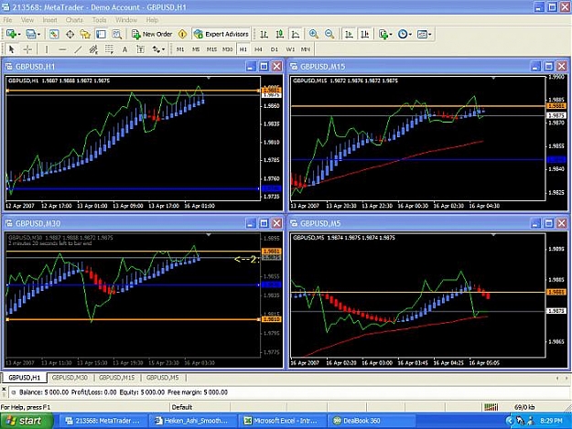Screen dimensions: 572x429
Task: Switch to M15 timeframe
Action: pos(211,49)
